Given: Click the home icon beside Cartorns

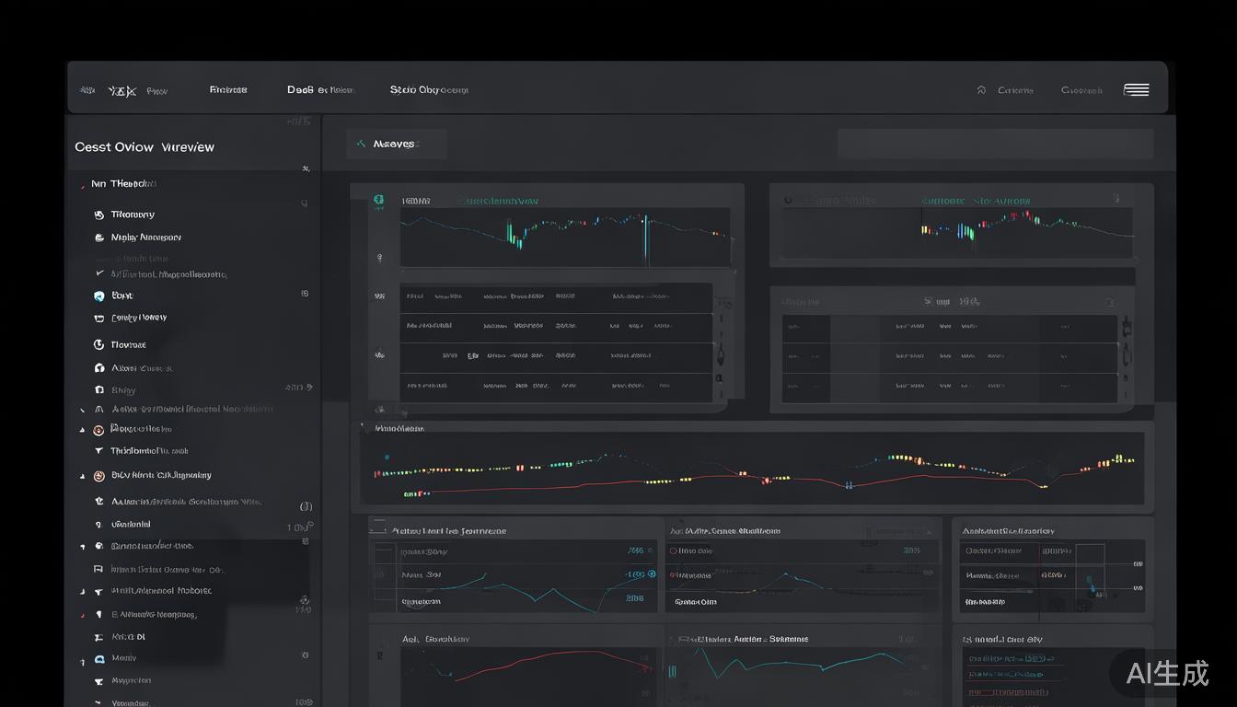Looking at the screenshot, I should (981, 90).
